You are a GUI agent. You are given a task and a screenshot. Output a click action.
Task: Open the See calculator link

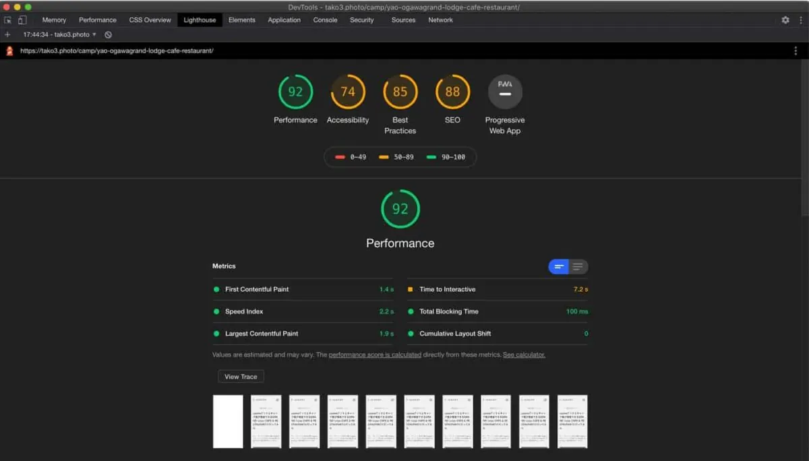pos(524,355)
